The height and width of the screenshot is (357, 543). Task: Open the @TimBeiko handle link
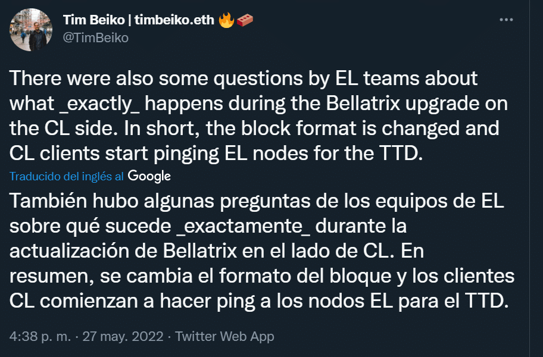click(96, 37)
